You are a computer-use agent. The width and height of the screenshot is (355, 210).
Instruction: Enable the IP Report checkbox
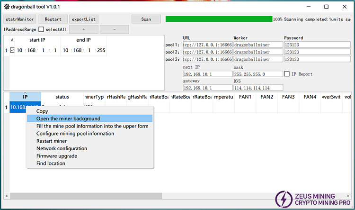[x=287, y=74]
